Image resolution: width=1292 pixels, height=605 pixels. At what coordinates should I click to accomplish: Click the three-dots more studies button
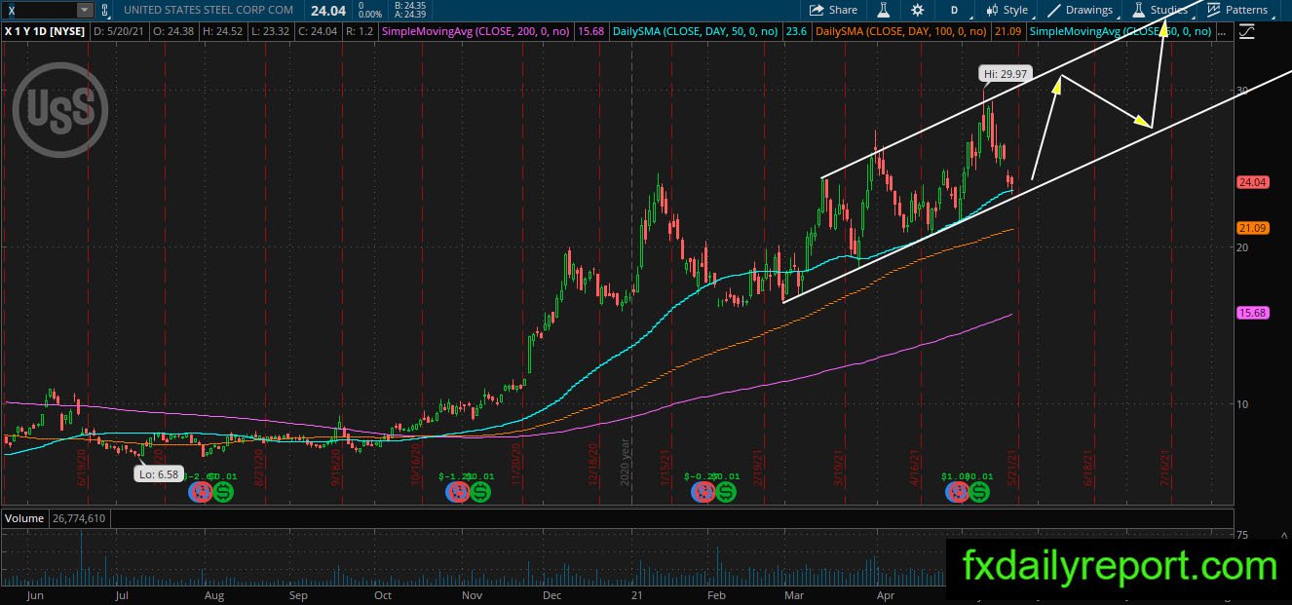[x=1221, y=31]
